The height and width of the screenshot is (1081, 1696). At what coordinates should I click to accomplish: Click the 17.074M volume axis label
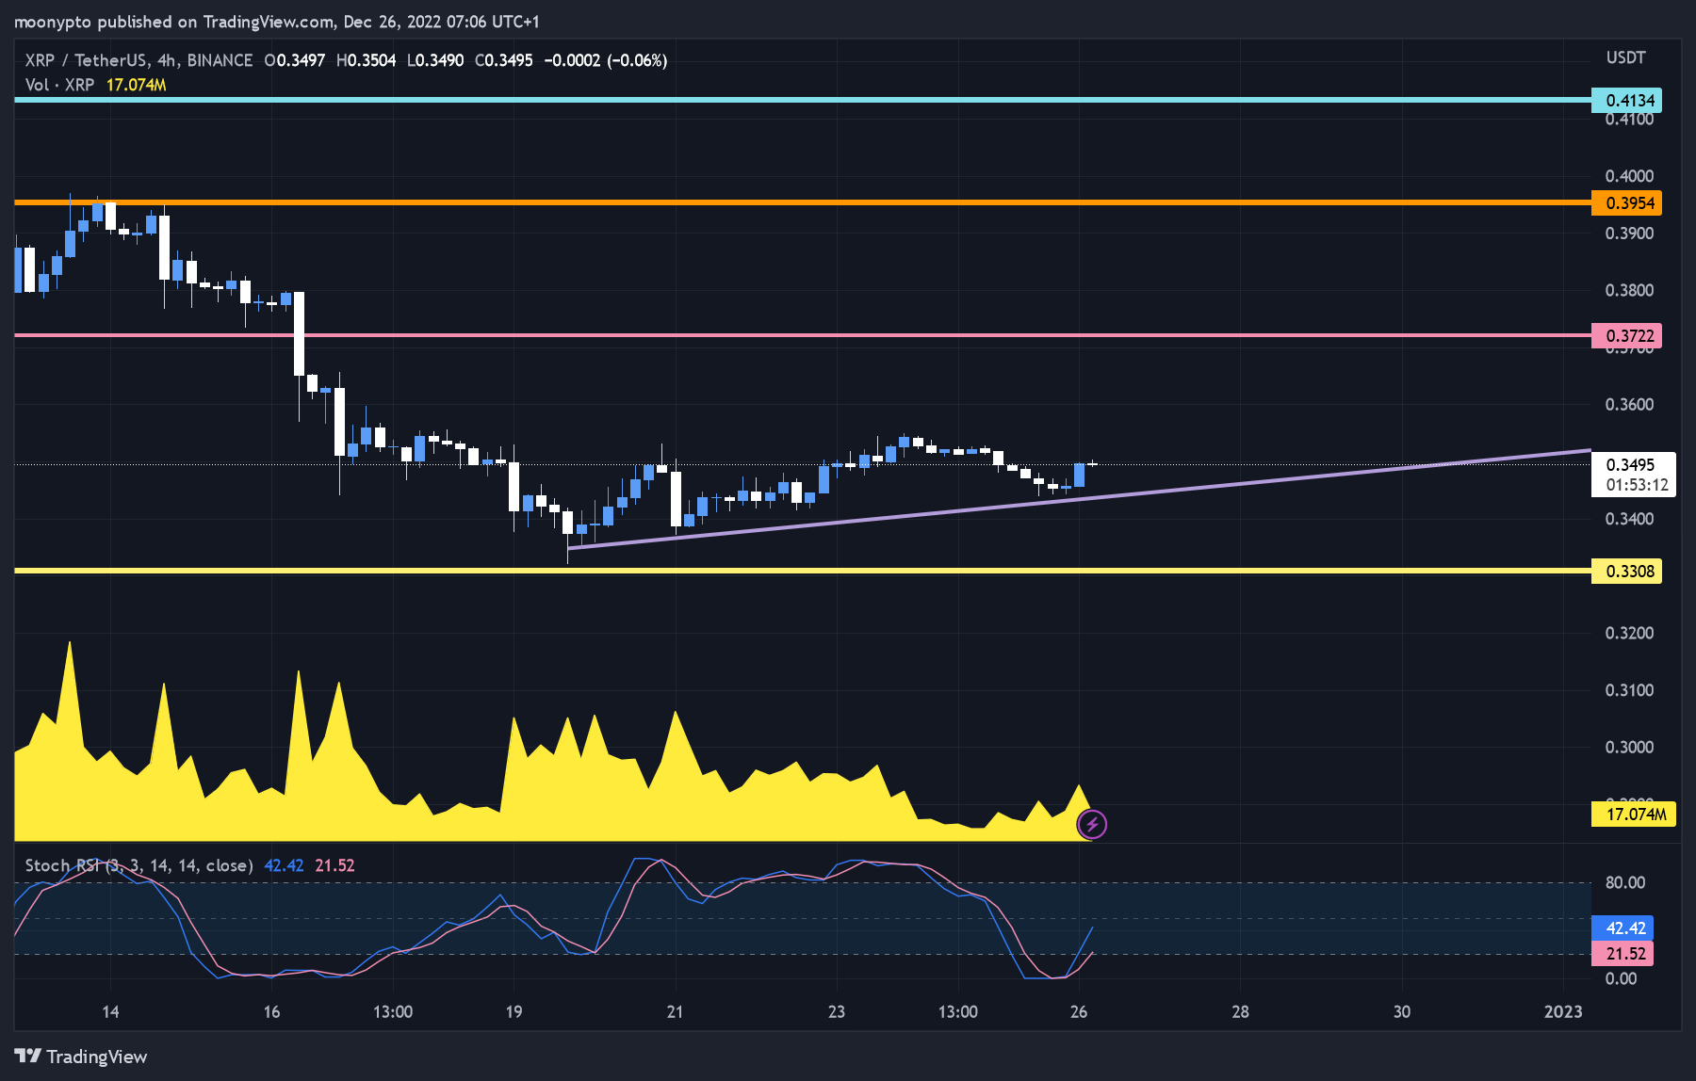click(x=1634, y=814)
